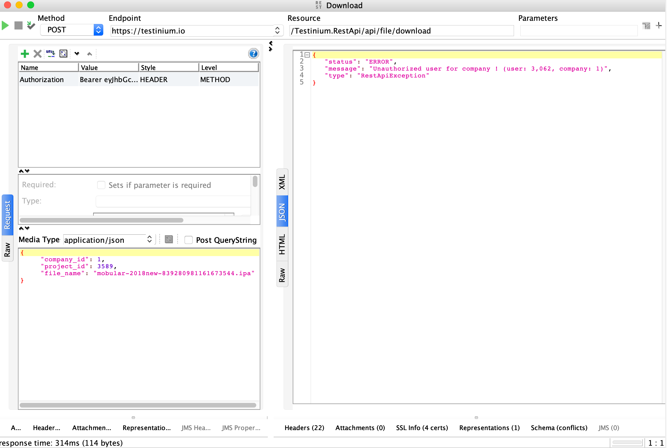Image resolution: width=667 pixels, height=448 pixels.
Task: Click the Style column header
Action: point(169,68)
